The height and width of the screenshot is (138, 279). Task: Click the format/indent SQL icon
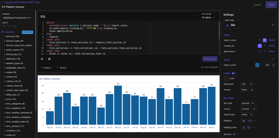click(42, 59)
